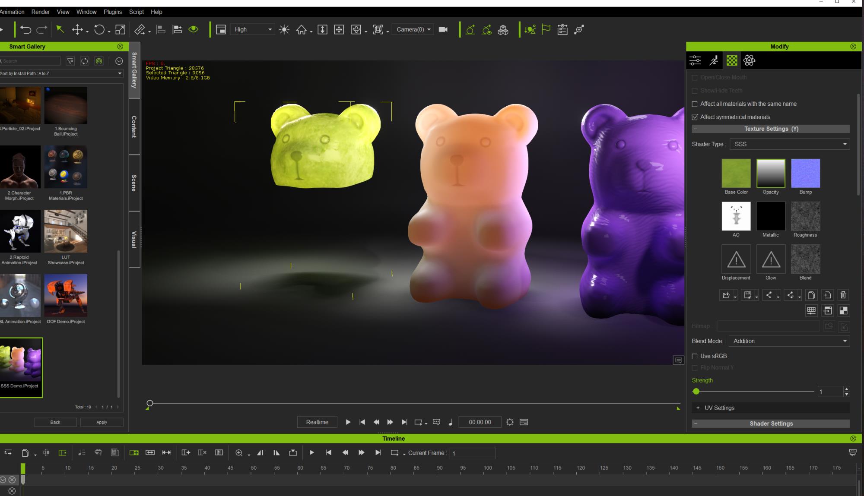Open the Plugins menu

[113, 12]
